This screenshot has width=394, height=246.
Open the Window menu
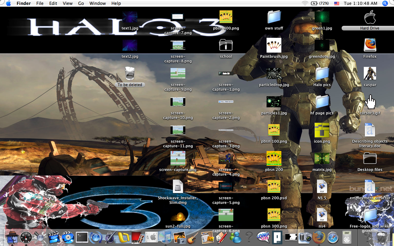(x=98, y=3)
